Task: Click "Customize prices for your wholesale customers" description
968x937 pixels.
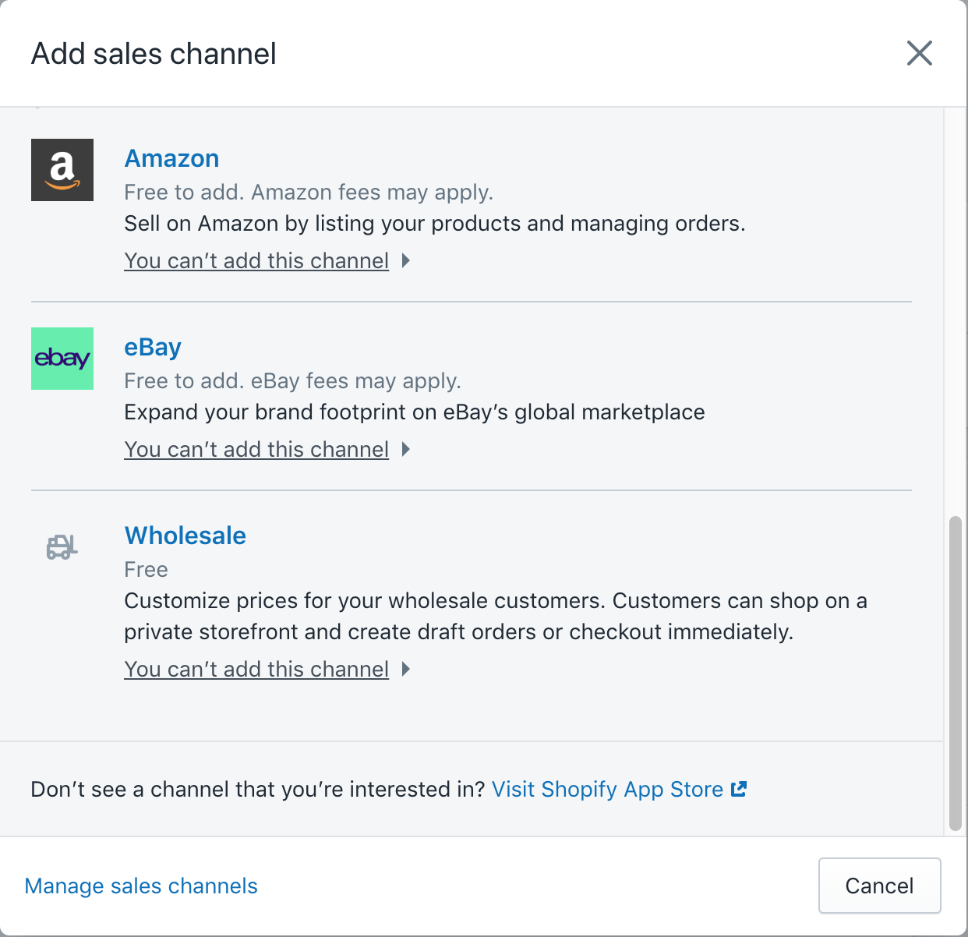Action: tap(496, 616)
